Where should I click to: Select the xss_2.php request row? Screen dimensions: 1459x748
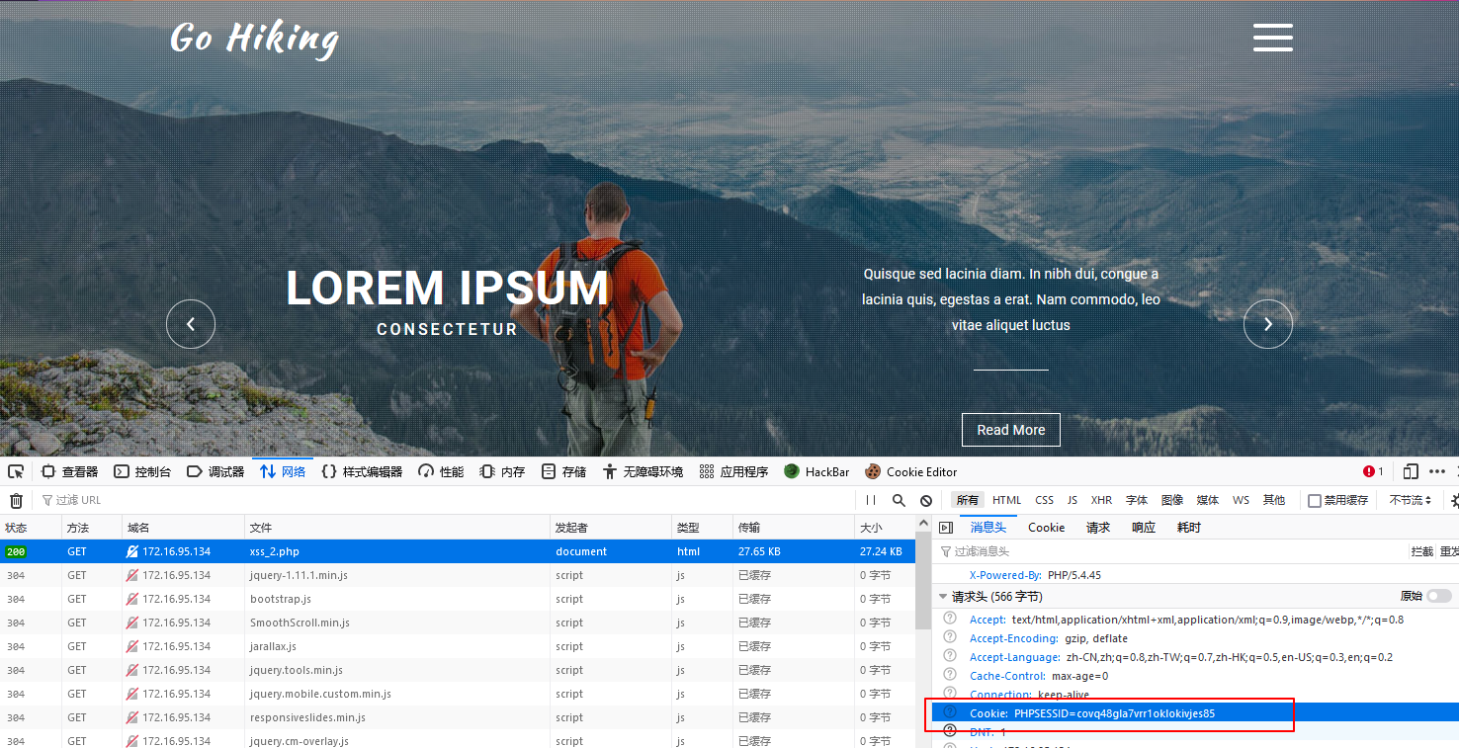[x=458, y=551]
